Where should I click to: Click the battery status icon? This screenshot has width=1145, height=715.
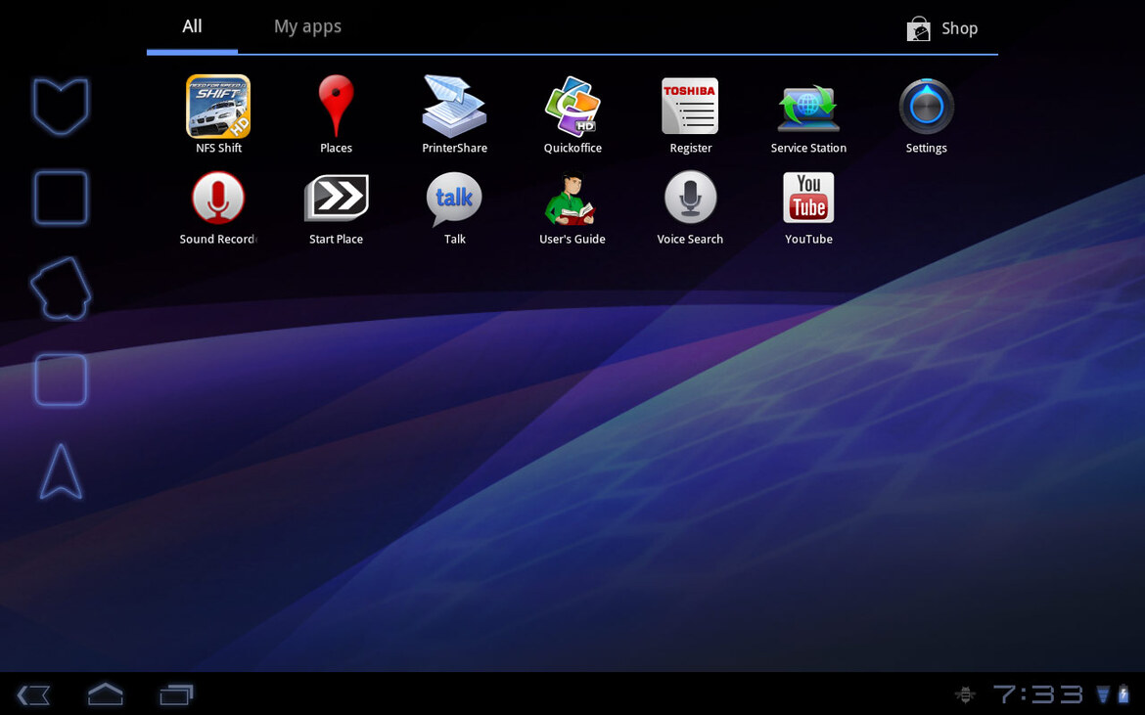(1123, 694)
